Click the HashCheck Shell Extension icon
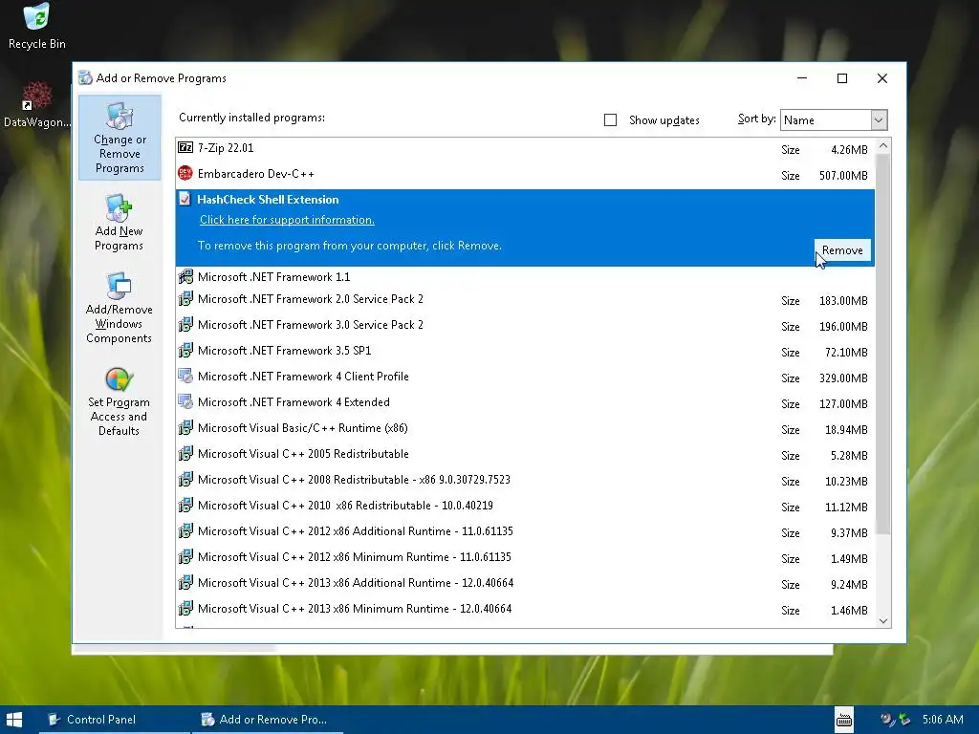 pyautogui.click(x=185, y=199)
